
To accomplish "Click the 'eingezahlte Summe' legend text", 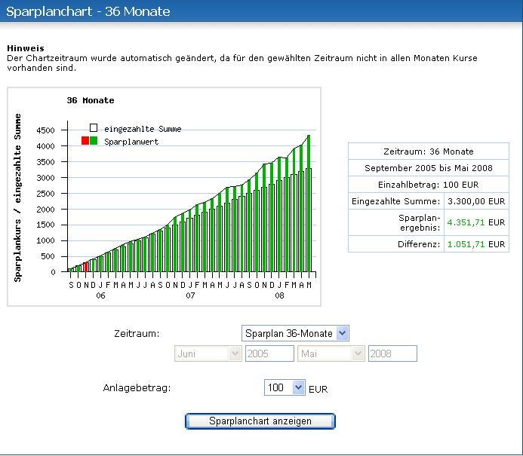I will pos(143,129).
